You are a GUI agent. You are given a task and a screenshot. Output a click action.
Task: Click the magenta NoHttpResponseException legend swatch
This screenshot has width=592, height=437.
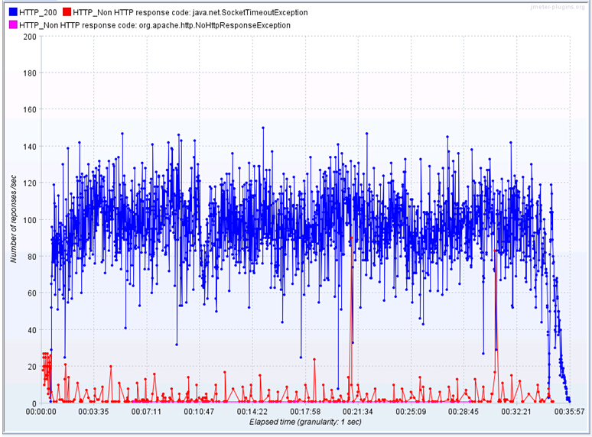point(13,25)
